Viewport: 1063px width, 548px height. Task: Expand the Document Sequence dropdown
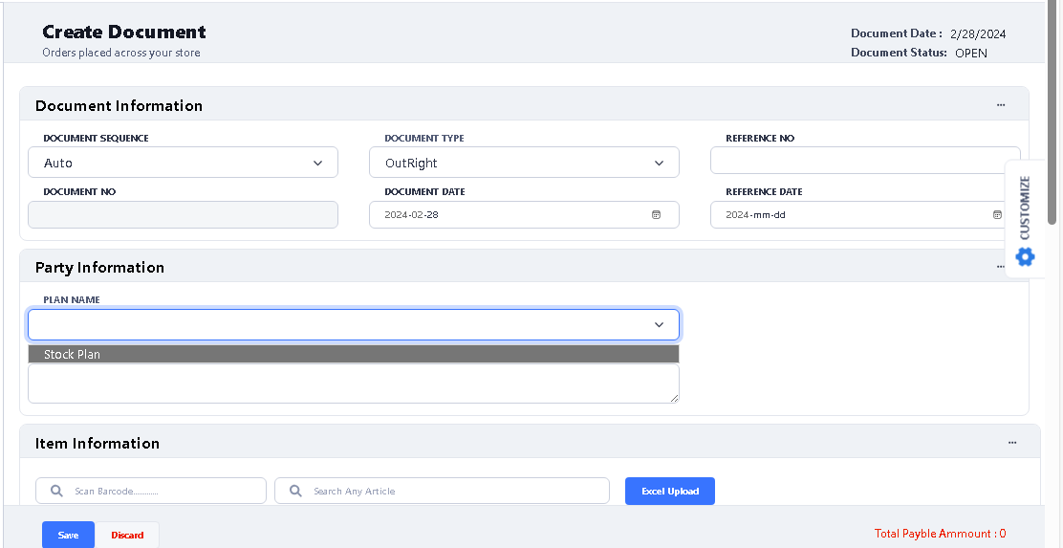click(x=183, y=163)
